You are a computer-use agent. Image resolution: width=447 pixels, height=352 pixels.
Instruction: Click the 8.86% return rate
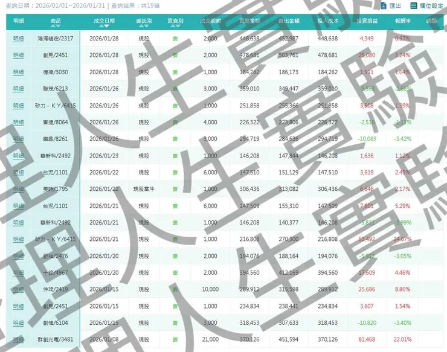pyautogui.click(x=402, y=289)
